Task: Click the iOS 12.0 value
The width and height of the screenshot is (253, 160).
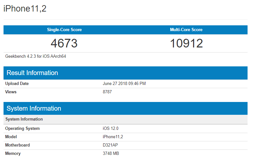Action: point(110,129)
